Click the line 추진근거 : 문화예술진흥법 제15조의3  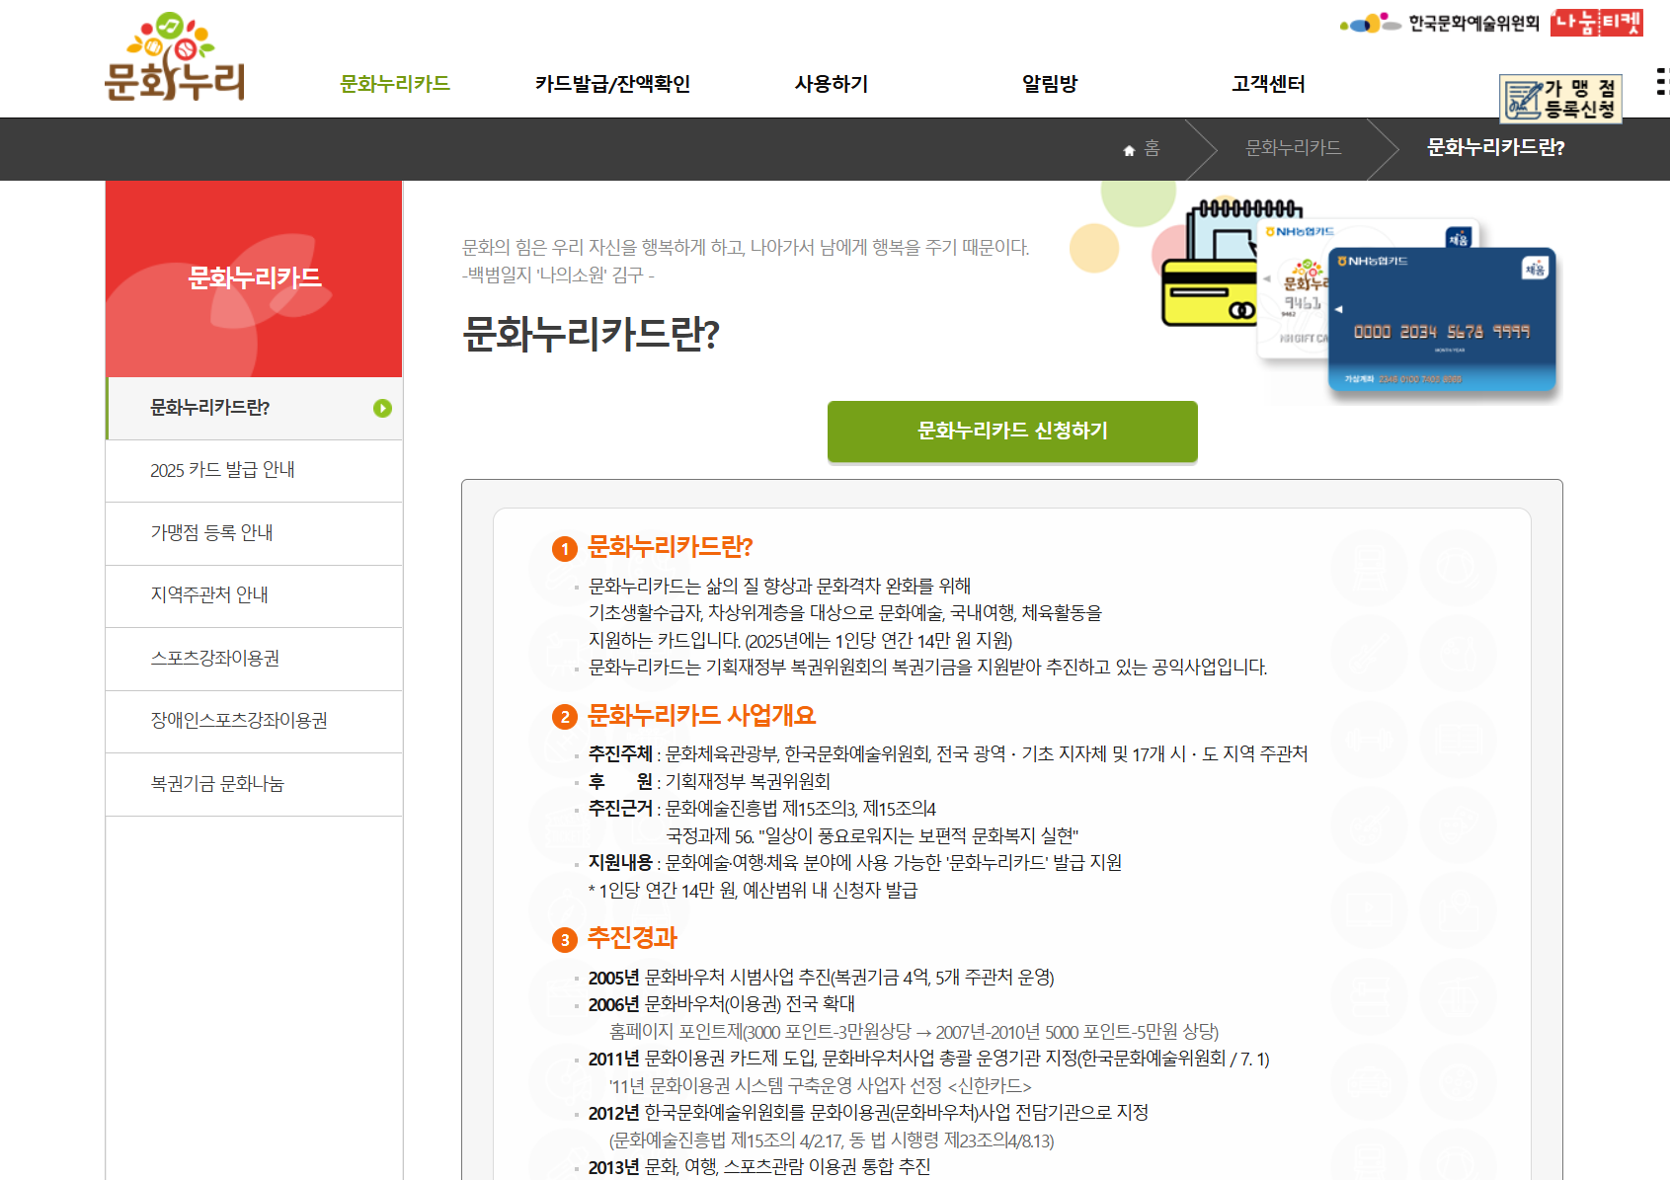762,809
